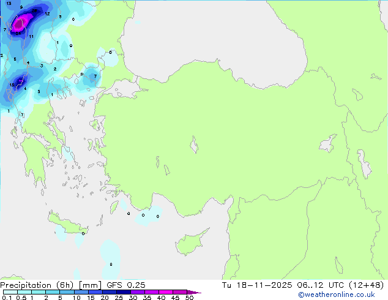
Task: Pick the legend swatch between 10 and 15
Action: 81,292
